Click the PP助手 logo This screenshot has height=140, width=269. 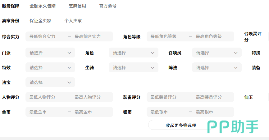(x=233, y=127)
